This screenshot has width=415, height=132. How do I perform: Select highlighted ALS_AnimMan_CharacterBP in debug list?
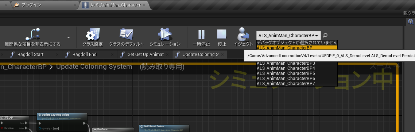297,48
